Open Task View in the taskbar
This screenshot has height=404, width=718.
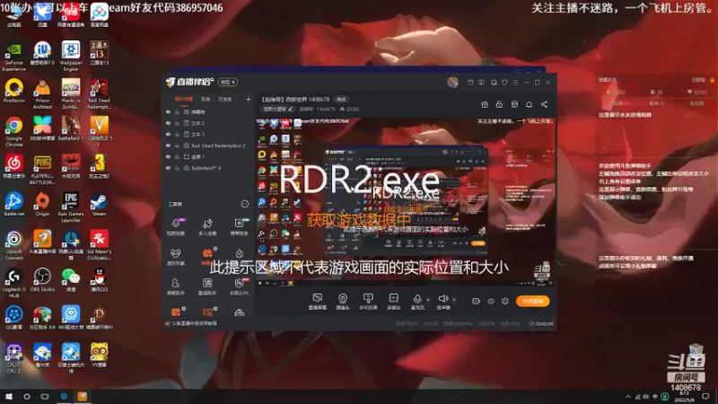tap(44, 396)
